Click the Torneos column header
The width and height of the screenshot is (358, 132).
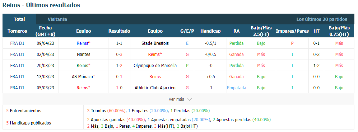click(17, 31)
